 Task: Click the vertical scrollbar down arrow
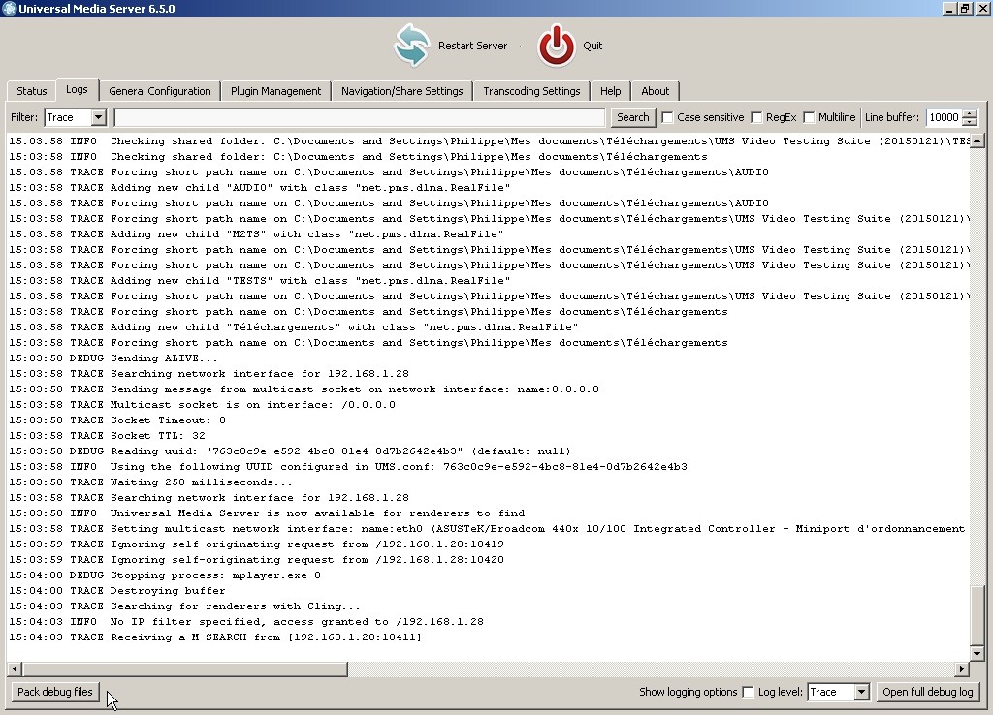(x=977, y=654)
